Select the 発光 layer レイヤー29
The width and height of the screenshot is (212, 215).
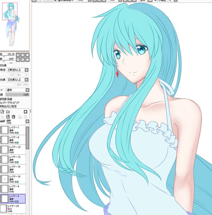13,209
